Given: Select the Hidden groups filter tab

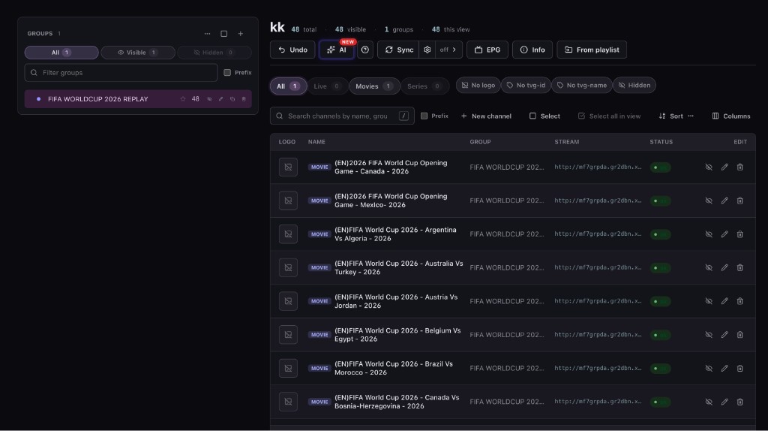Looking at the screenshot, I should coord(214,53).
